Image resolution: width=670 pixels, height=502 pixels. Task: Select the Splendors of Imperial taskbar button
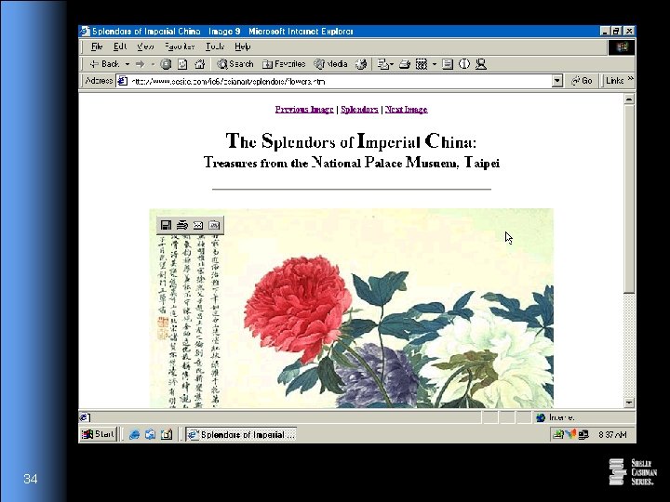point(241,434)
